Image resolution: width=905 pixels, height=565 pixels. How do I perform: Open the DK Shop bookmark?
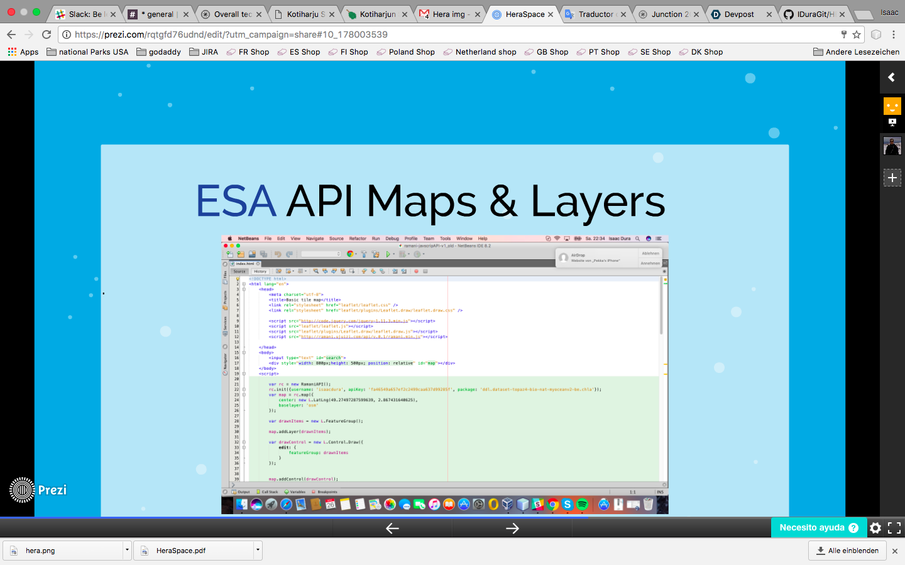pos(701,52)
